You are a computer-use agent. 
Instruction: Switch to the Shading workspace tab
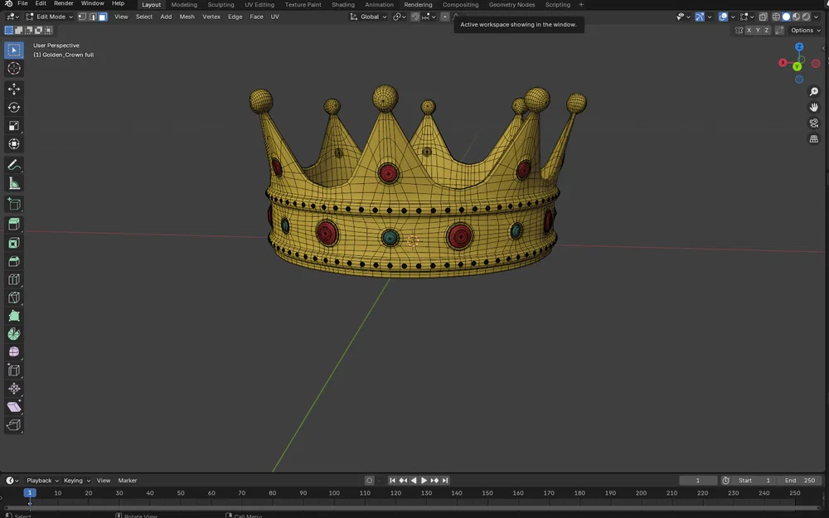[x=343, y=4]
